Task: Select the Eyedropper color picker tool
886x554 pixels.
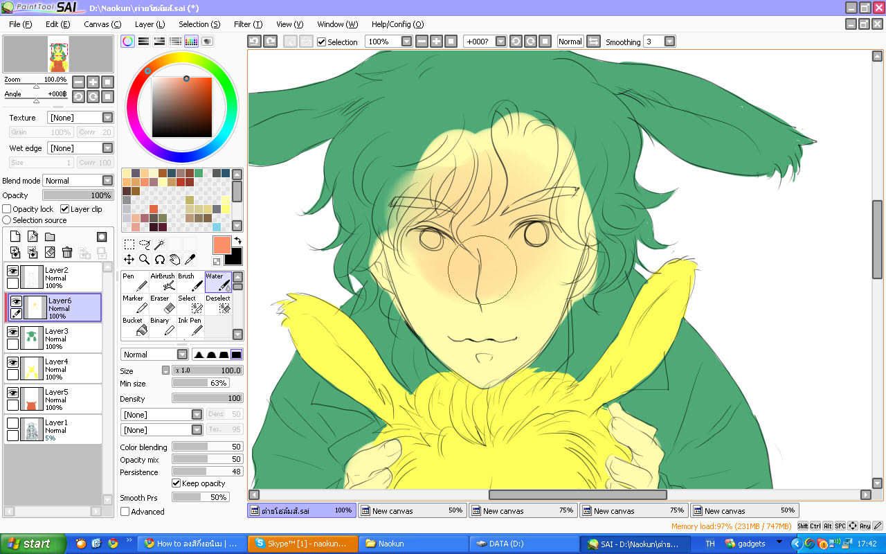Action: point(190,260)
